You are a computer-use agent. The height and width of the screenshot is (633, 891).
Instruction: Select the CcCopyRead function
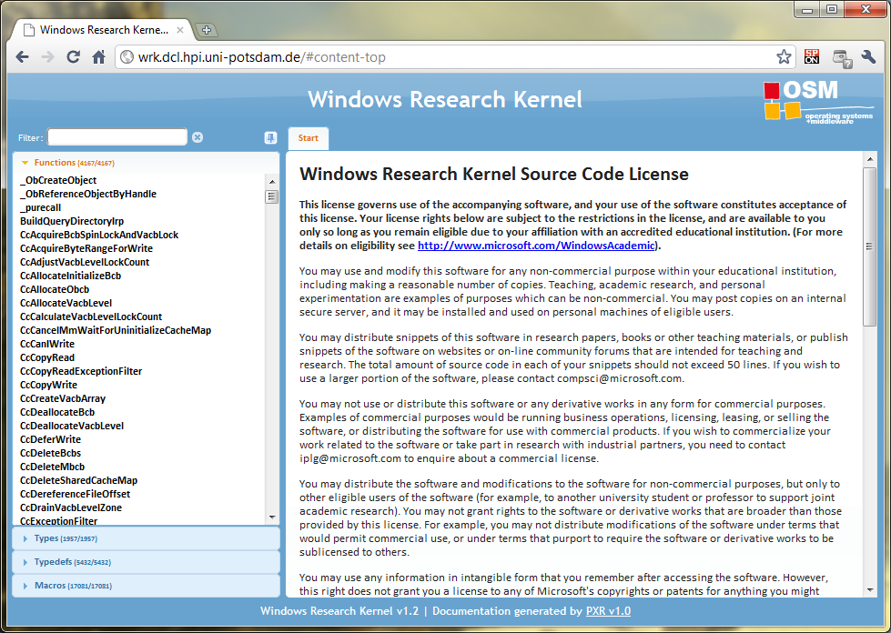coord(47,357)
